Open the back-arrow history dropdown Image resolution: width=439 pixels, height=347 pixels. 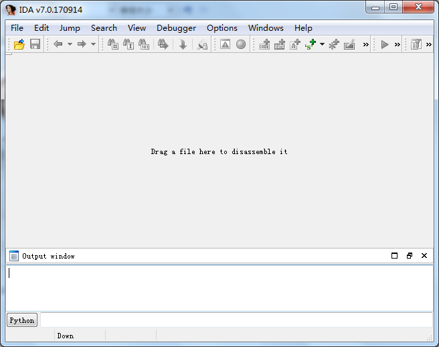click(70, 44)
